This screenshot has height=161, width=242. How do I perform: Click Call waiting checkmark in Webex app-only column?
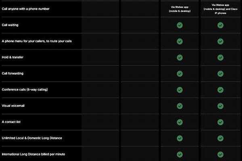179,25
